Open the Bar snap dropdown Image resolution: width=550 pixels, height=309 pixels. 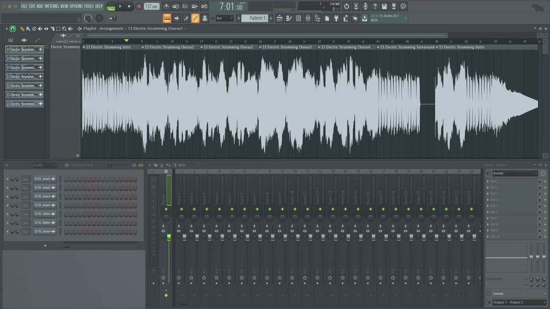(x=225, y=18)
